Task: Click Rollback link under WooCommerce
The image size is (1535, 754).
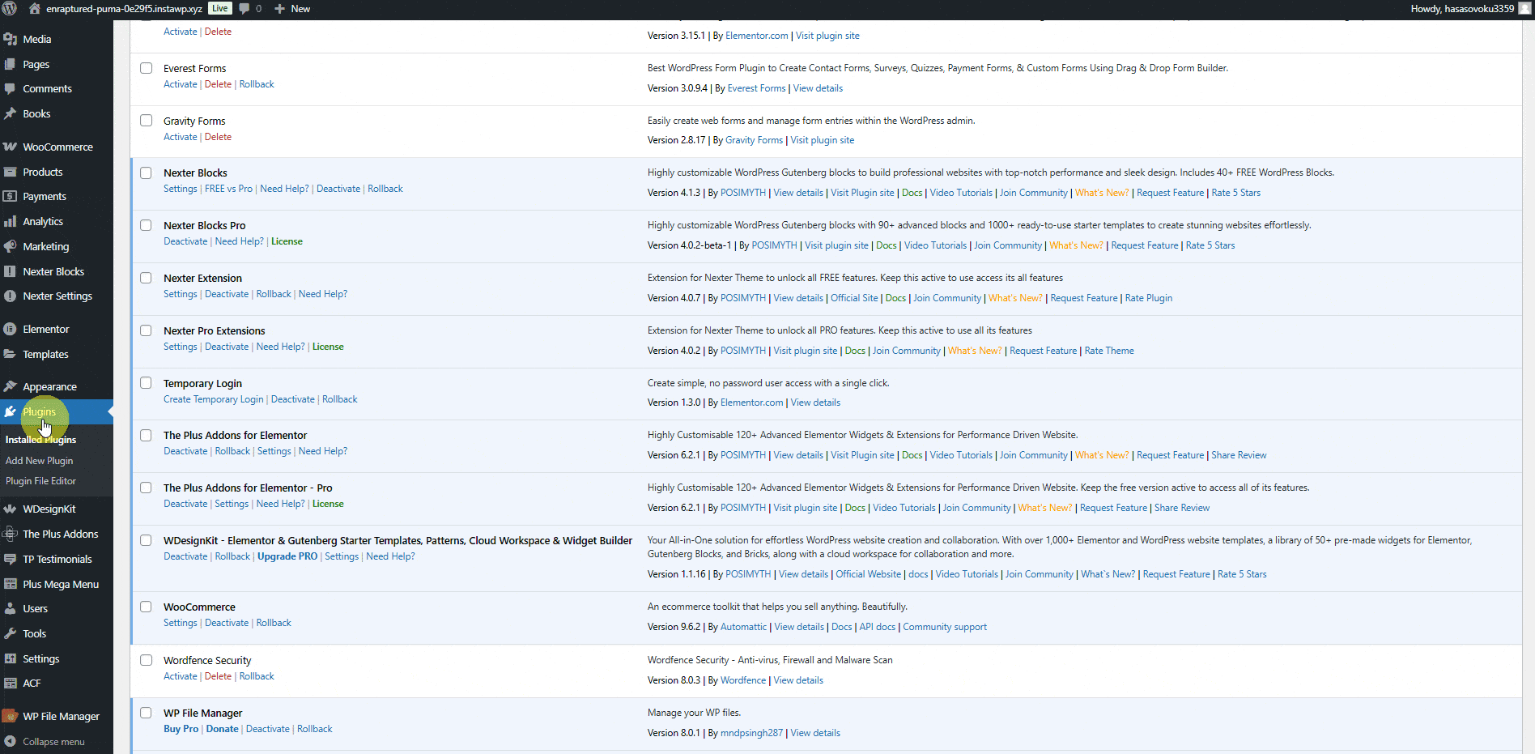Action: click(274, 623)
